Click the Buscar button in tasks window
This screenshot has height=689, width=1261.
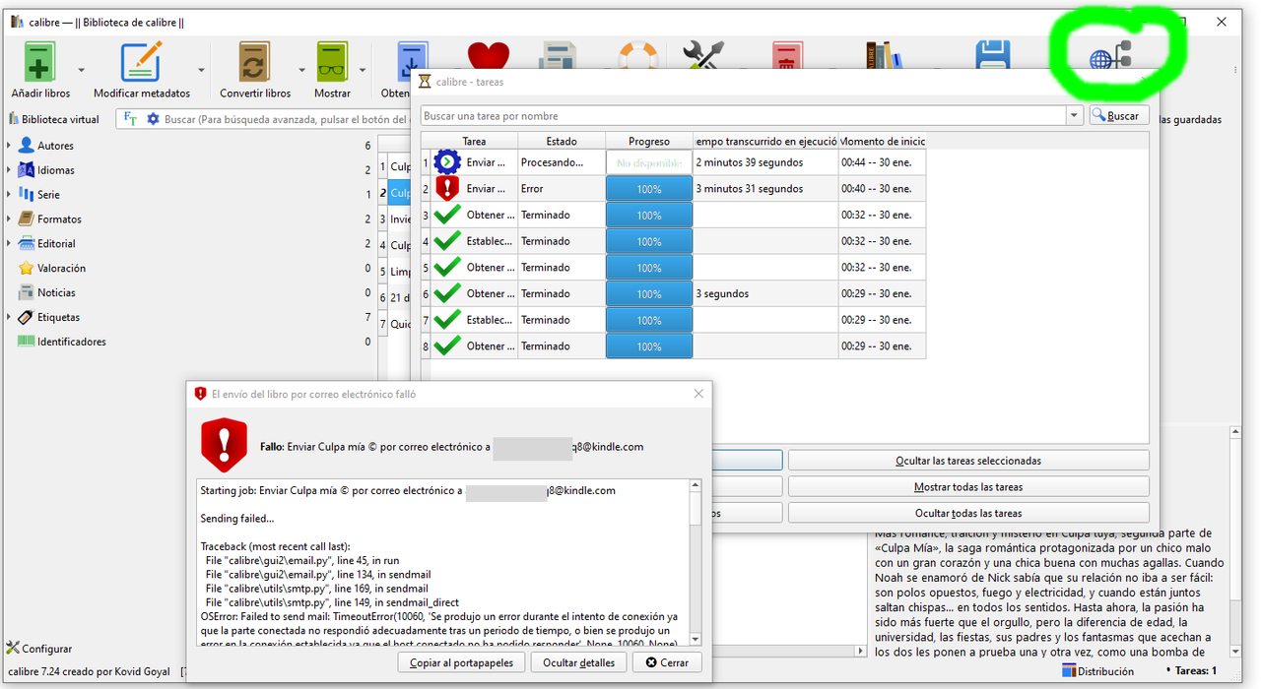[1119, 116]
